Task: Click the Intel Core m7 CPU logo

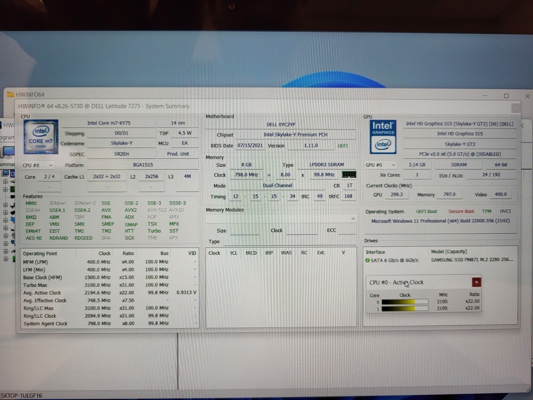Action: (41, 137)
